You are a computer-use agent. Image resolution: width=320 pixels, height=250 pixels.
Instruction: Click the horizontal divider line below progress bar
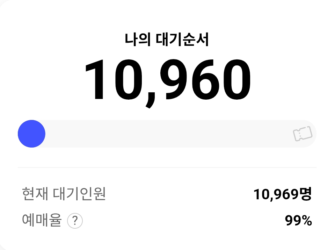(x=167, y=167)
